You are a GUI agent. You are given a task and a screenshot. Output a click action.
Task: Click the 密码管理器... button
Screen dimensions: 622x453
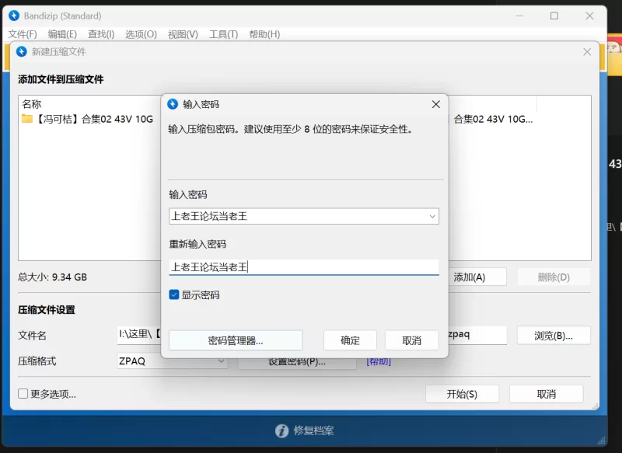(236, 340)
